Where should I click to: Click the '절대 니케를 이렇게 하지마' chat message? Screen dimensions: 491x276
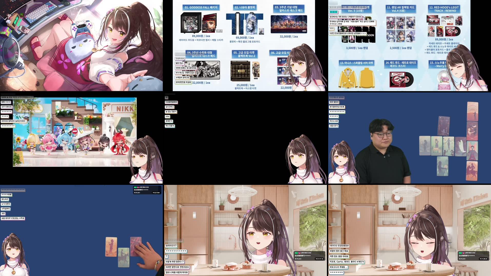point(177,273)
